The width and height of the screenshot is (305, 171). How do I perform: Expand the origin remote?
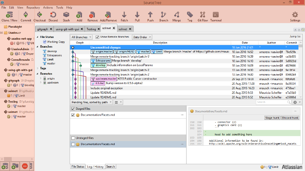pyautogui.click(x=41, y=78)
